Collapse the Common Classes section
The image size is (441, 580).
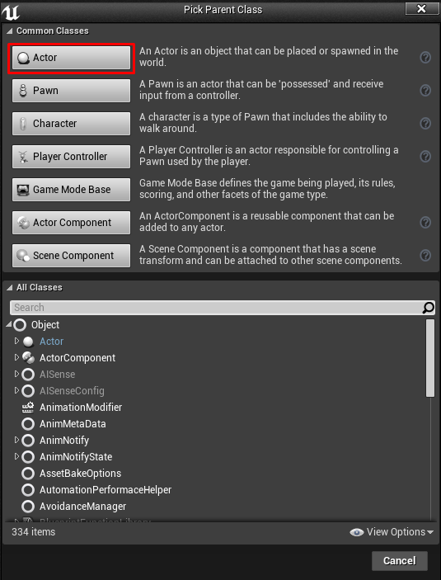10,31
